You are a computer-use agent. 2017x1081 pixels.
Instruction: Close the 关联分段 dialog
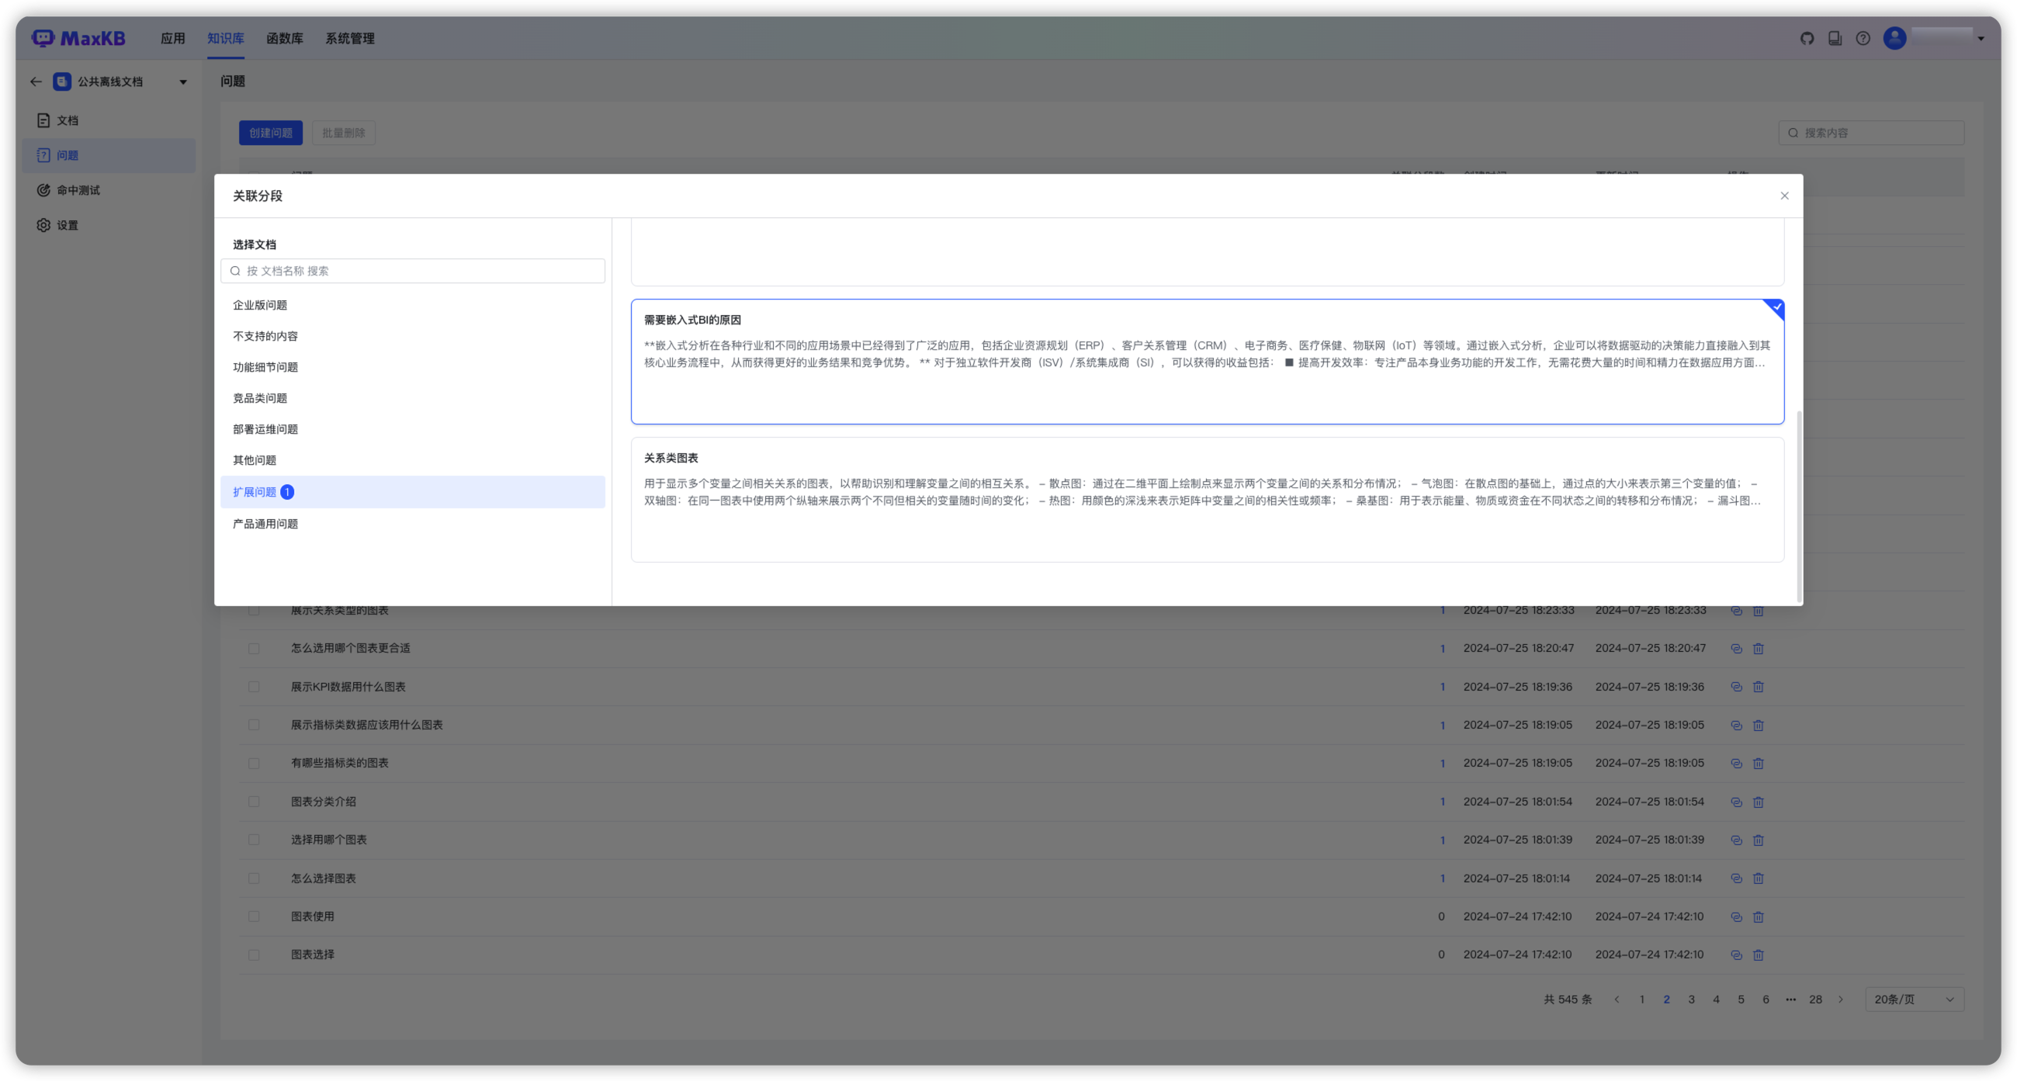coord(1784,196)
